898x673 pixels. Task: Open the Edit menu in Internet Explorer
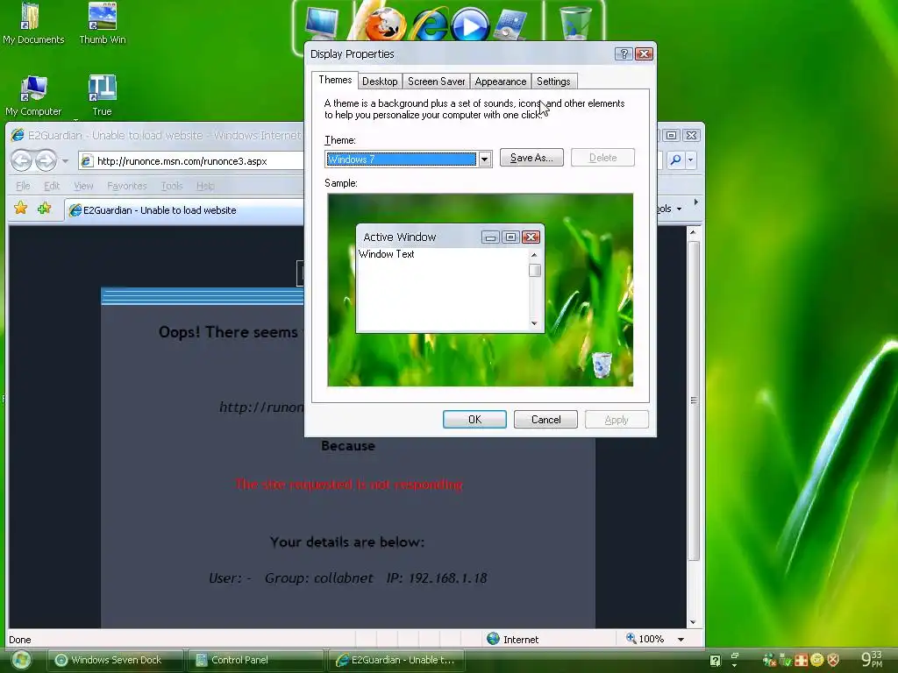52,186
